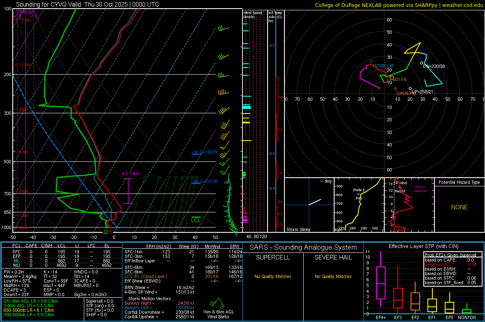
Task: Click the red Bunkers Right = row
Action: (159, 303)
